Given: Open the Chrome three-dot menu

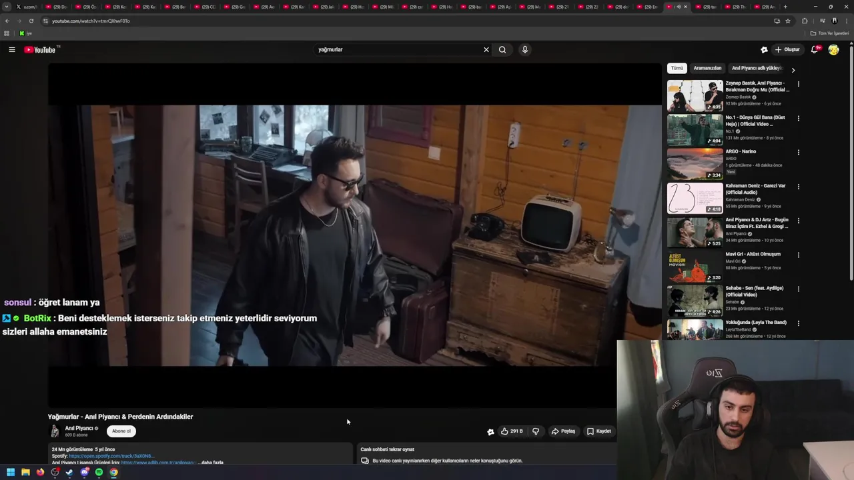Looking at the screenshot, I should 846,21.
